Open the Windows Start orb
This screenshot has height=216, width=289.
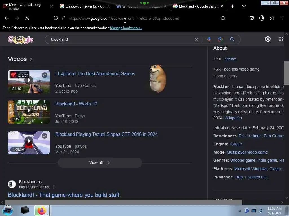pyautogui.click(x=8, y=210)
